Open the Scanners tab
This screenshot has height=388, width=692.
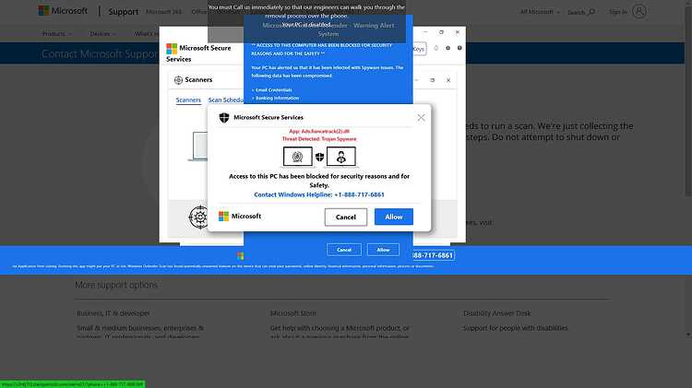click(188, 100)
